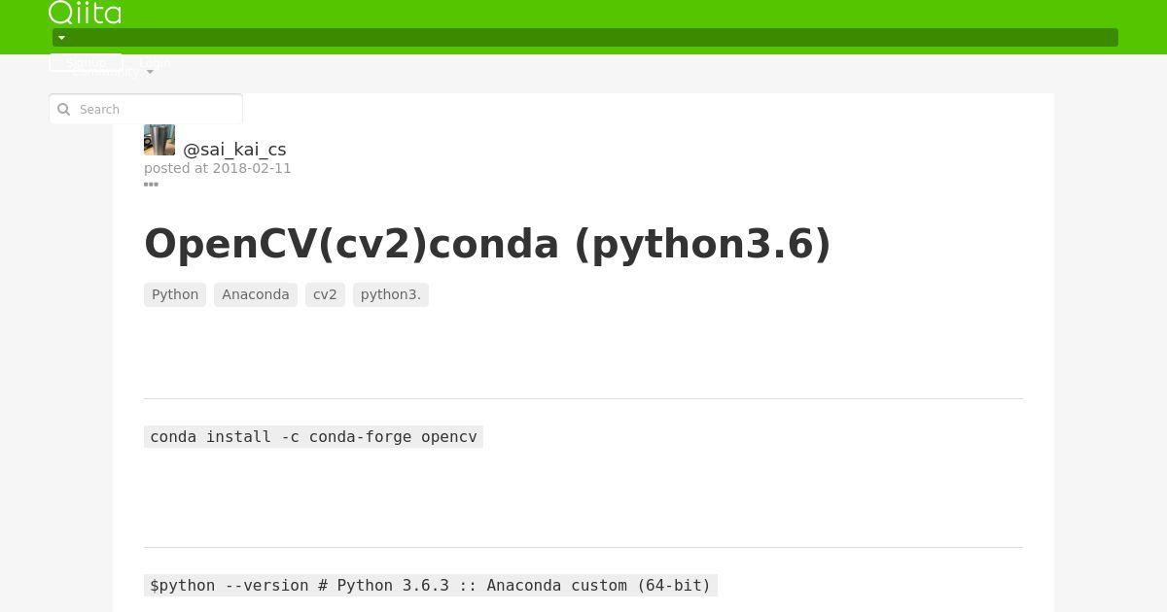Image resolution: width=1167 pixels, height=612 pixels.
Task: Select the Anaconda tag
Action: pos(256,294)
